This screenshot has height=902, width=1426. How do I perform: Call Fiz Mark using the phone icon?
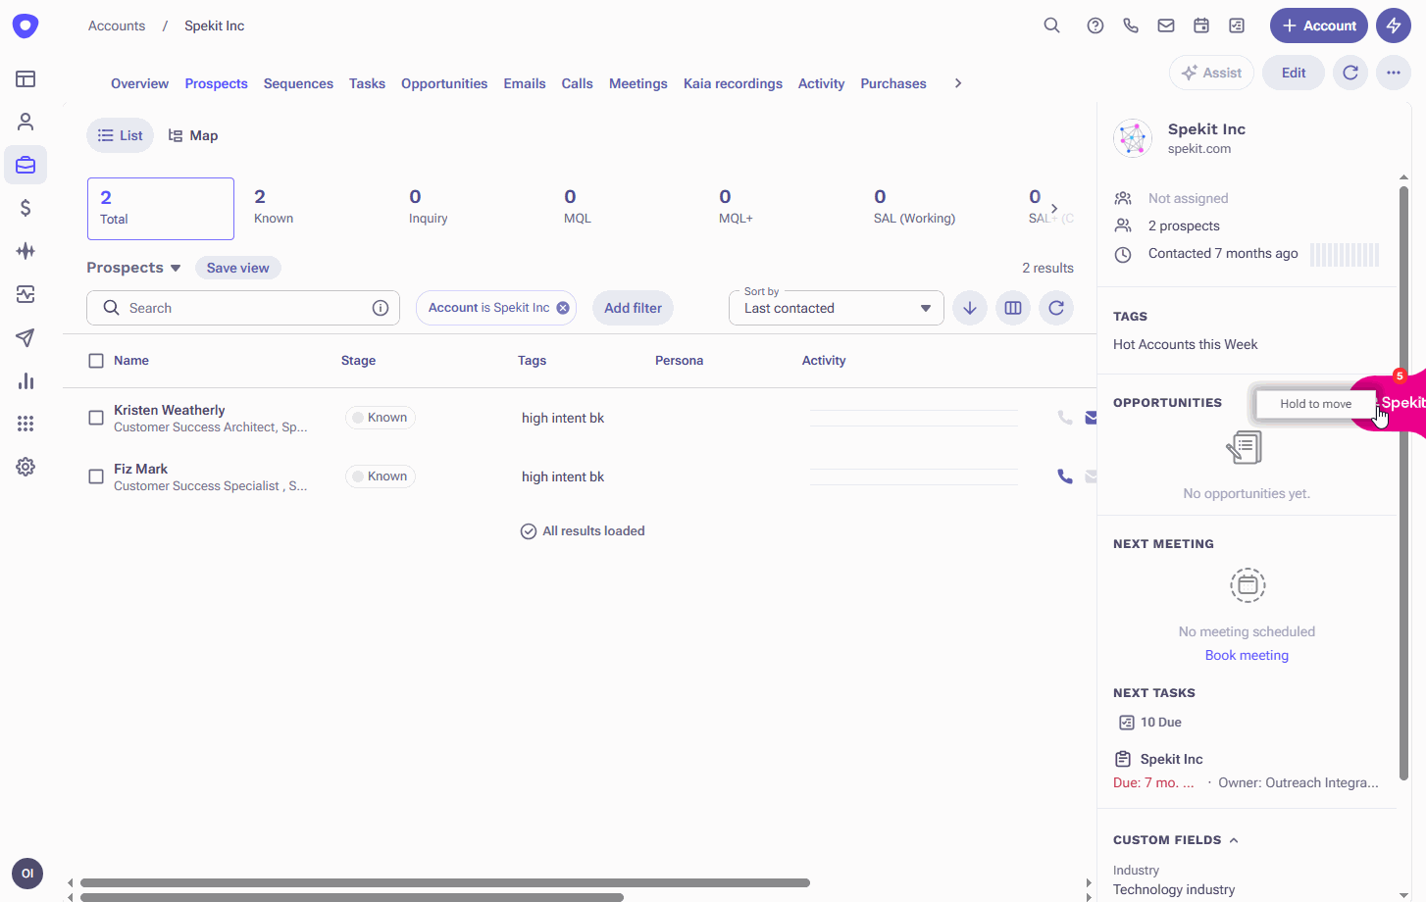click(x=1065, y=476)
